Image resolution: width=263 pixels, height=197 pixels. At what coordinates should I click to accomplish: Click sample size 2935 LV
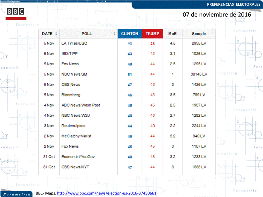coord(199,43)
